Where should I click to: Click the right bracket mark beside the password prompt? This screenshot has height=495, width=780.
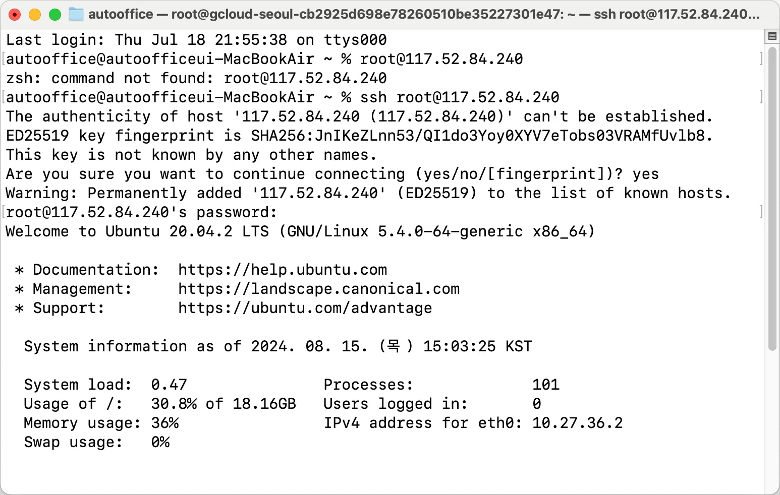coord(761,212)
